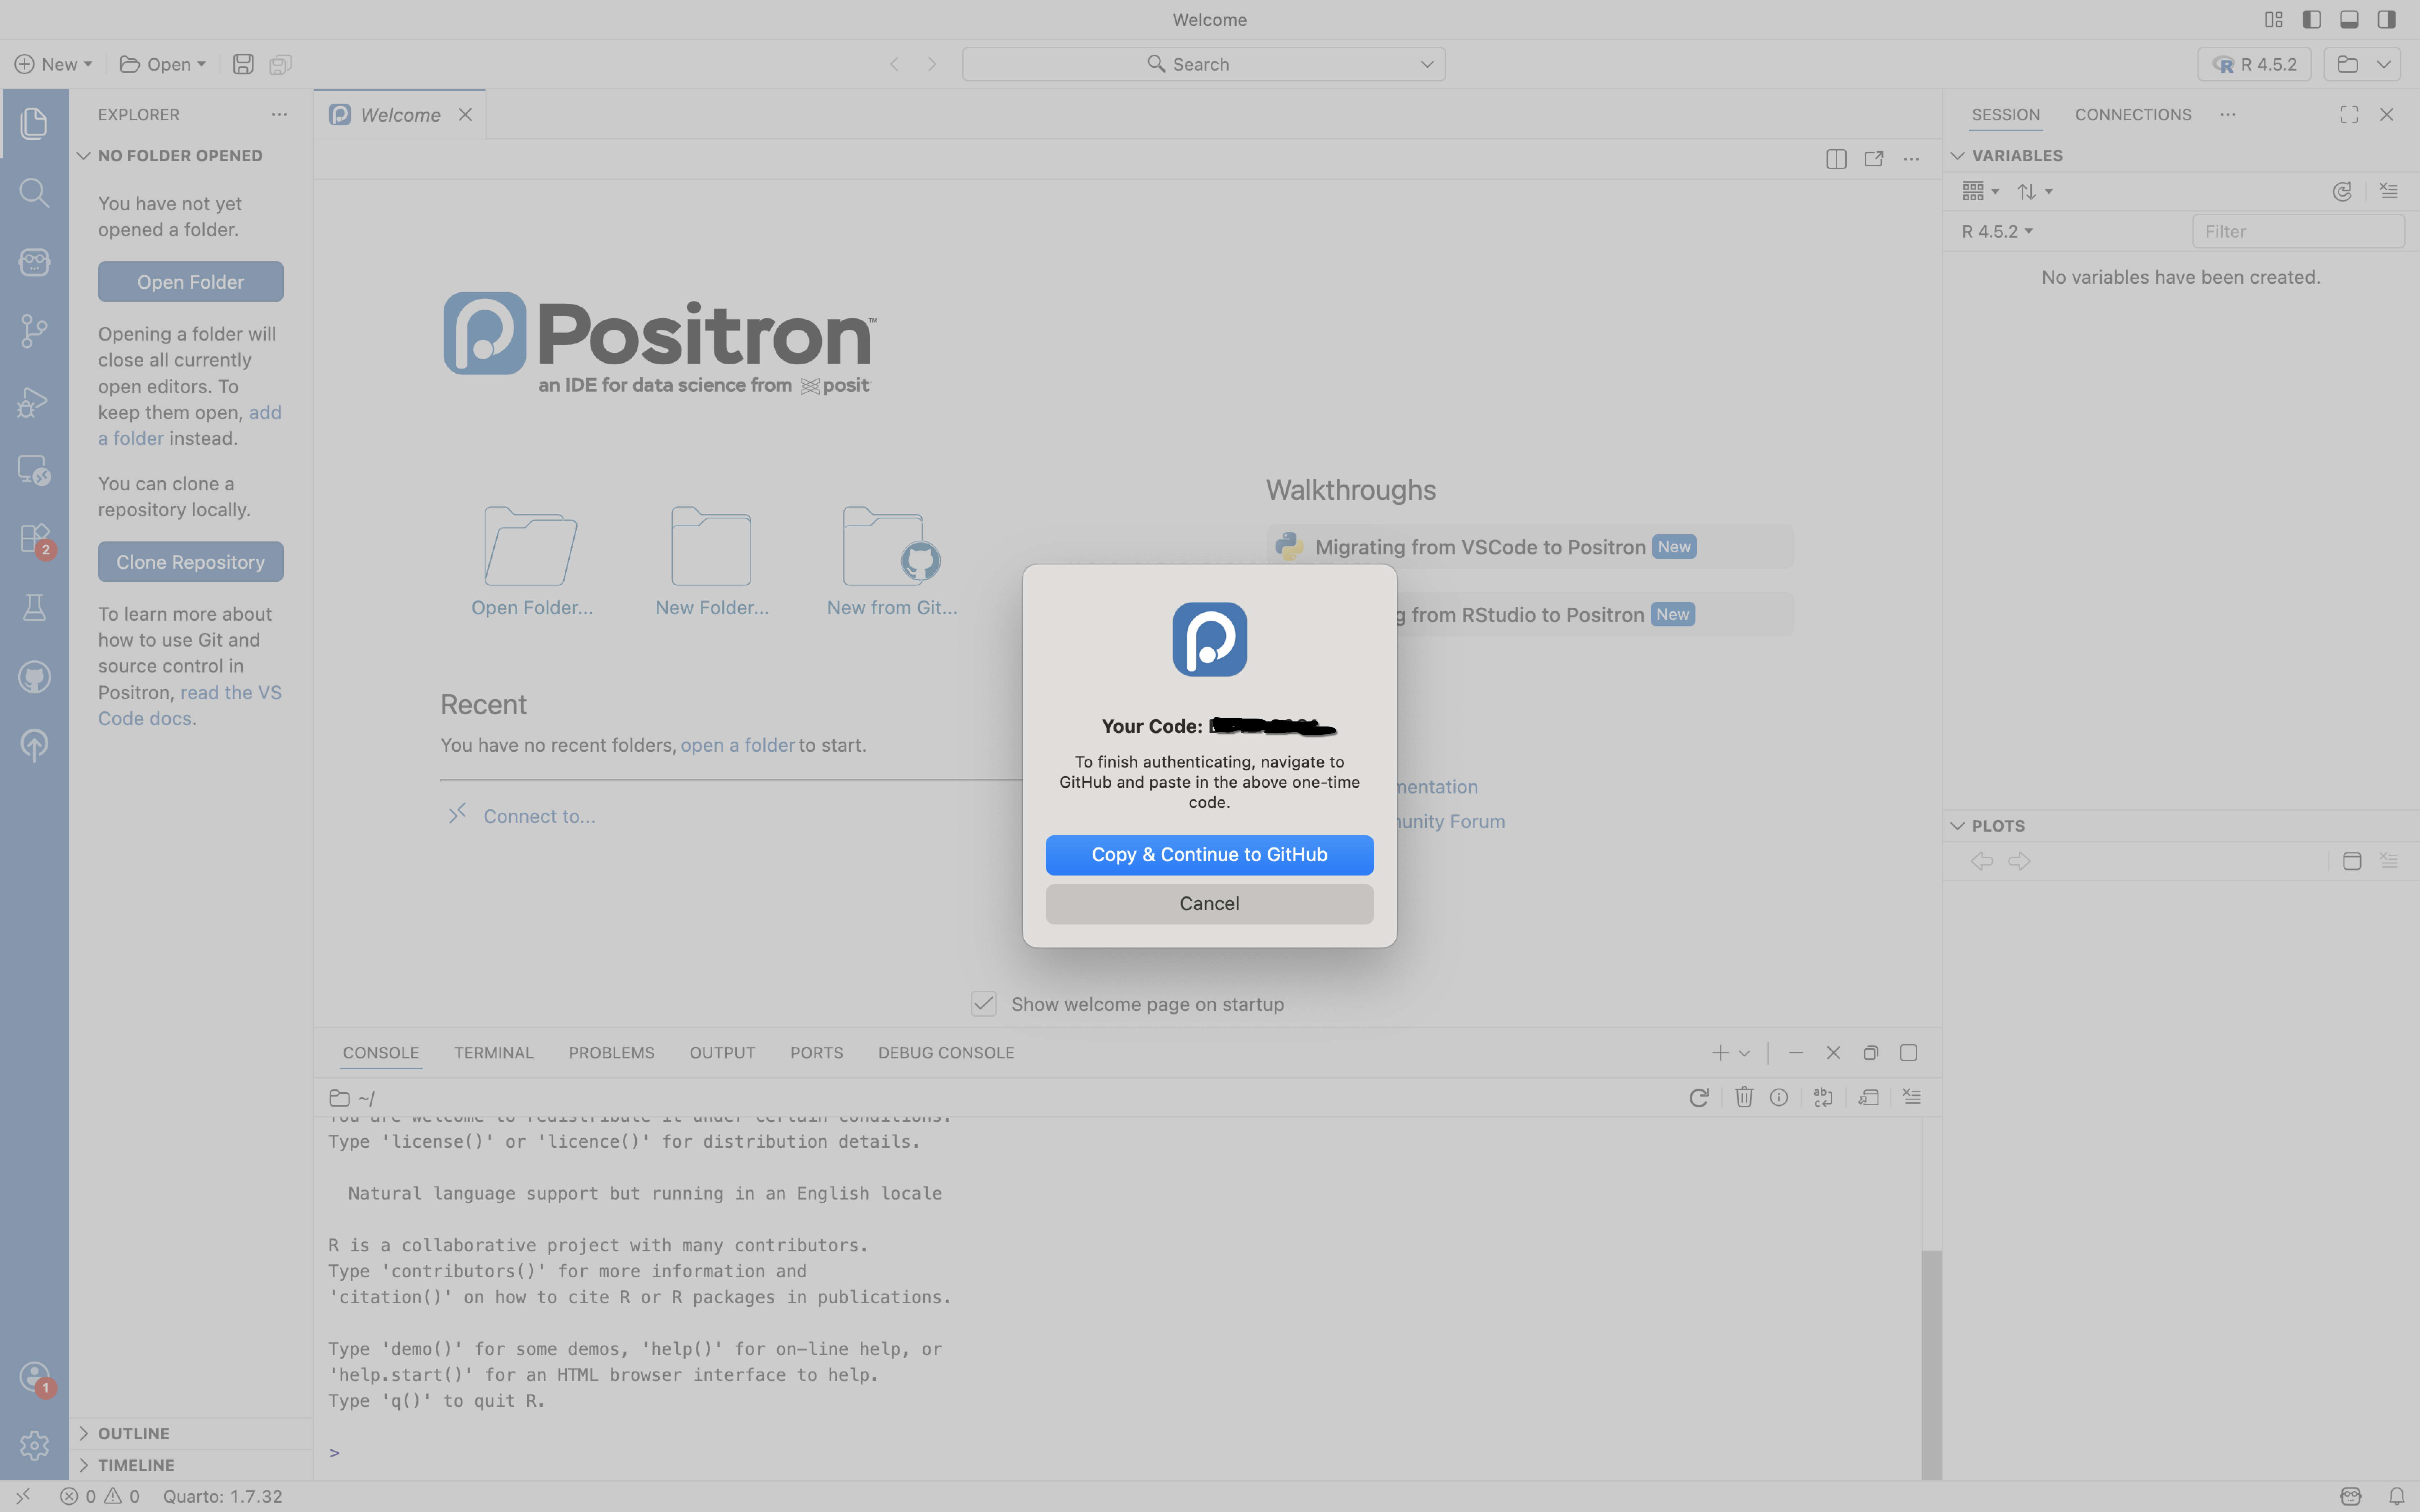
Task: Toggle bottom panel layout button
Action: point(2349,19)
